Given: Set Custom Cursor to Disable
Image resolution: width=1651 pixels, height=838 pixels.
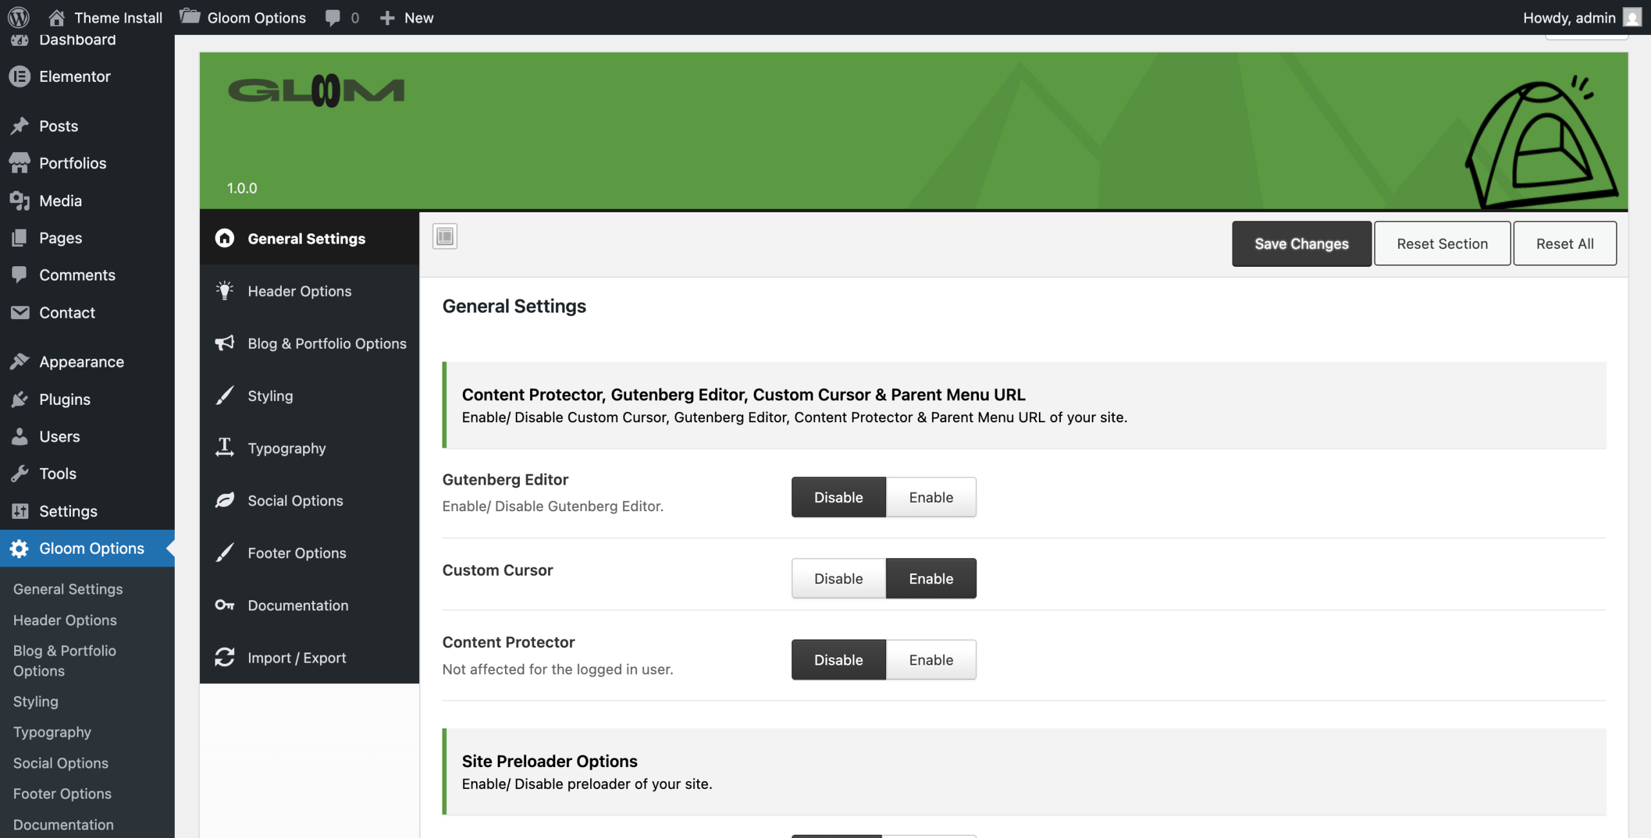Looking at the screenshot, I should (838, 578).
